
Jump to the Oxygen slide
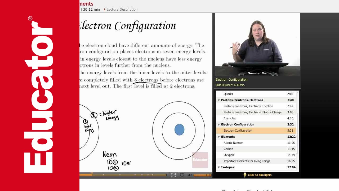click(256, 155)
